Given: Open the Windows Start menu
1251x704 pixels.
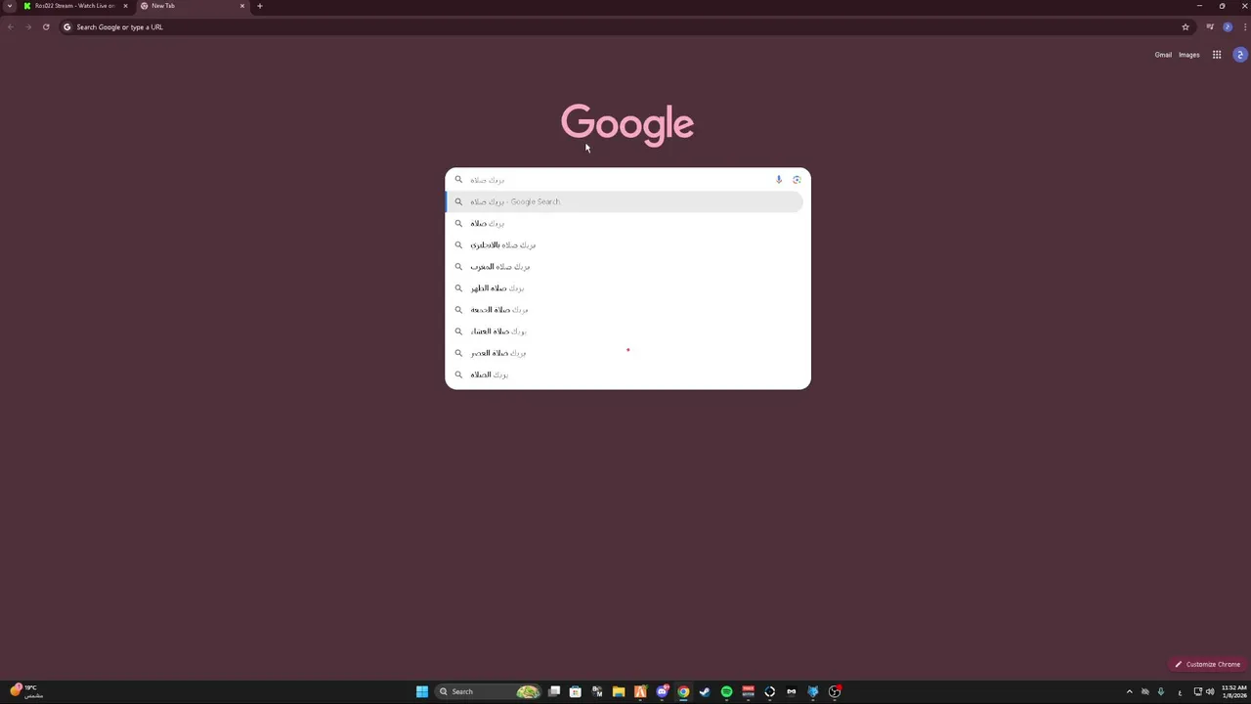Looking at the screenshot, I should [x=421, y=692].
